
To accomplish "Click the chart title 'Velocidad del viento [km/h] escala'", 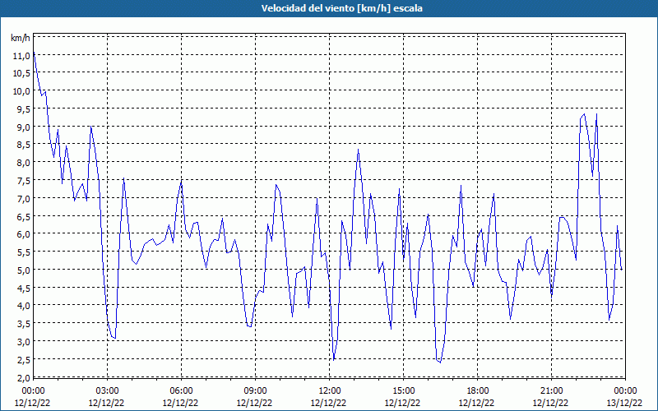I will pyautogui.click(x=341, y=8).
